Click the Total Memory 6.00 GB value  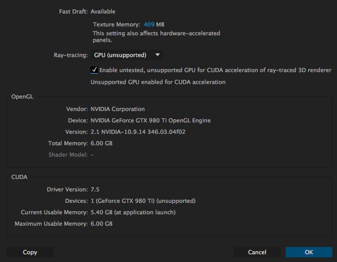[x=101, y=143]
